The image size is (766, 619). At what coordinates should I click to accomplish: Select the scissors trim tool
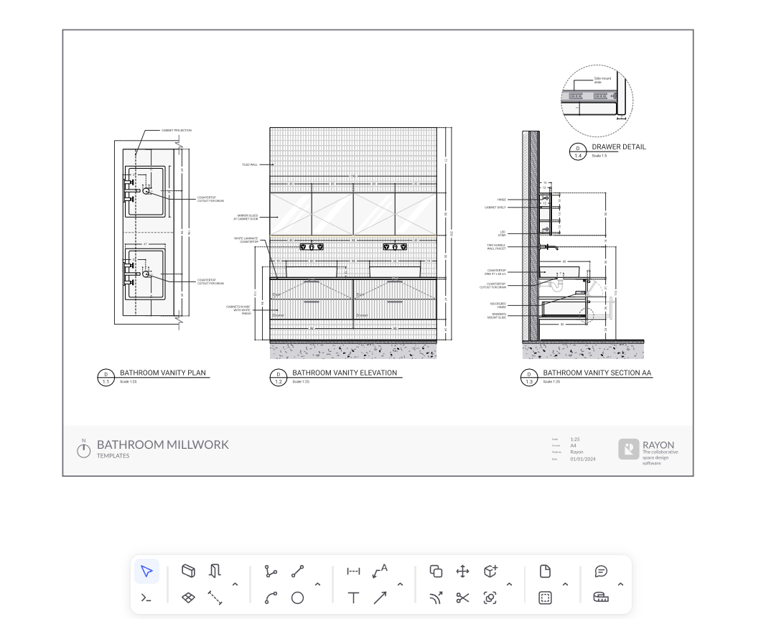(x=462, y=597)
